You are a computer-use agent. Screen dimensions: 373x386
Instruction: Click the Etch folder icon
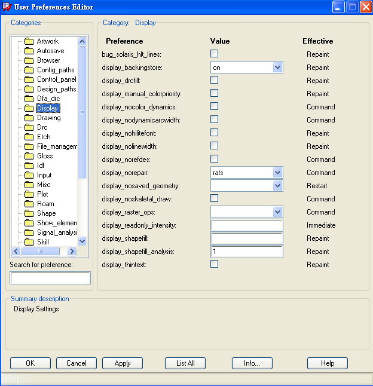pyautogui.click(x=29, y=137)
